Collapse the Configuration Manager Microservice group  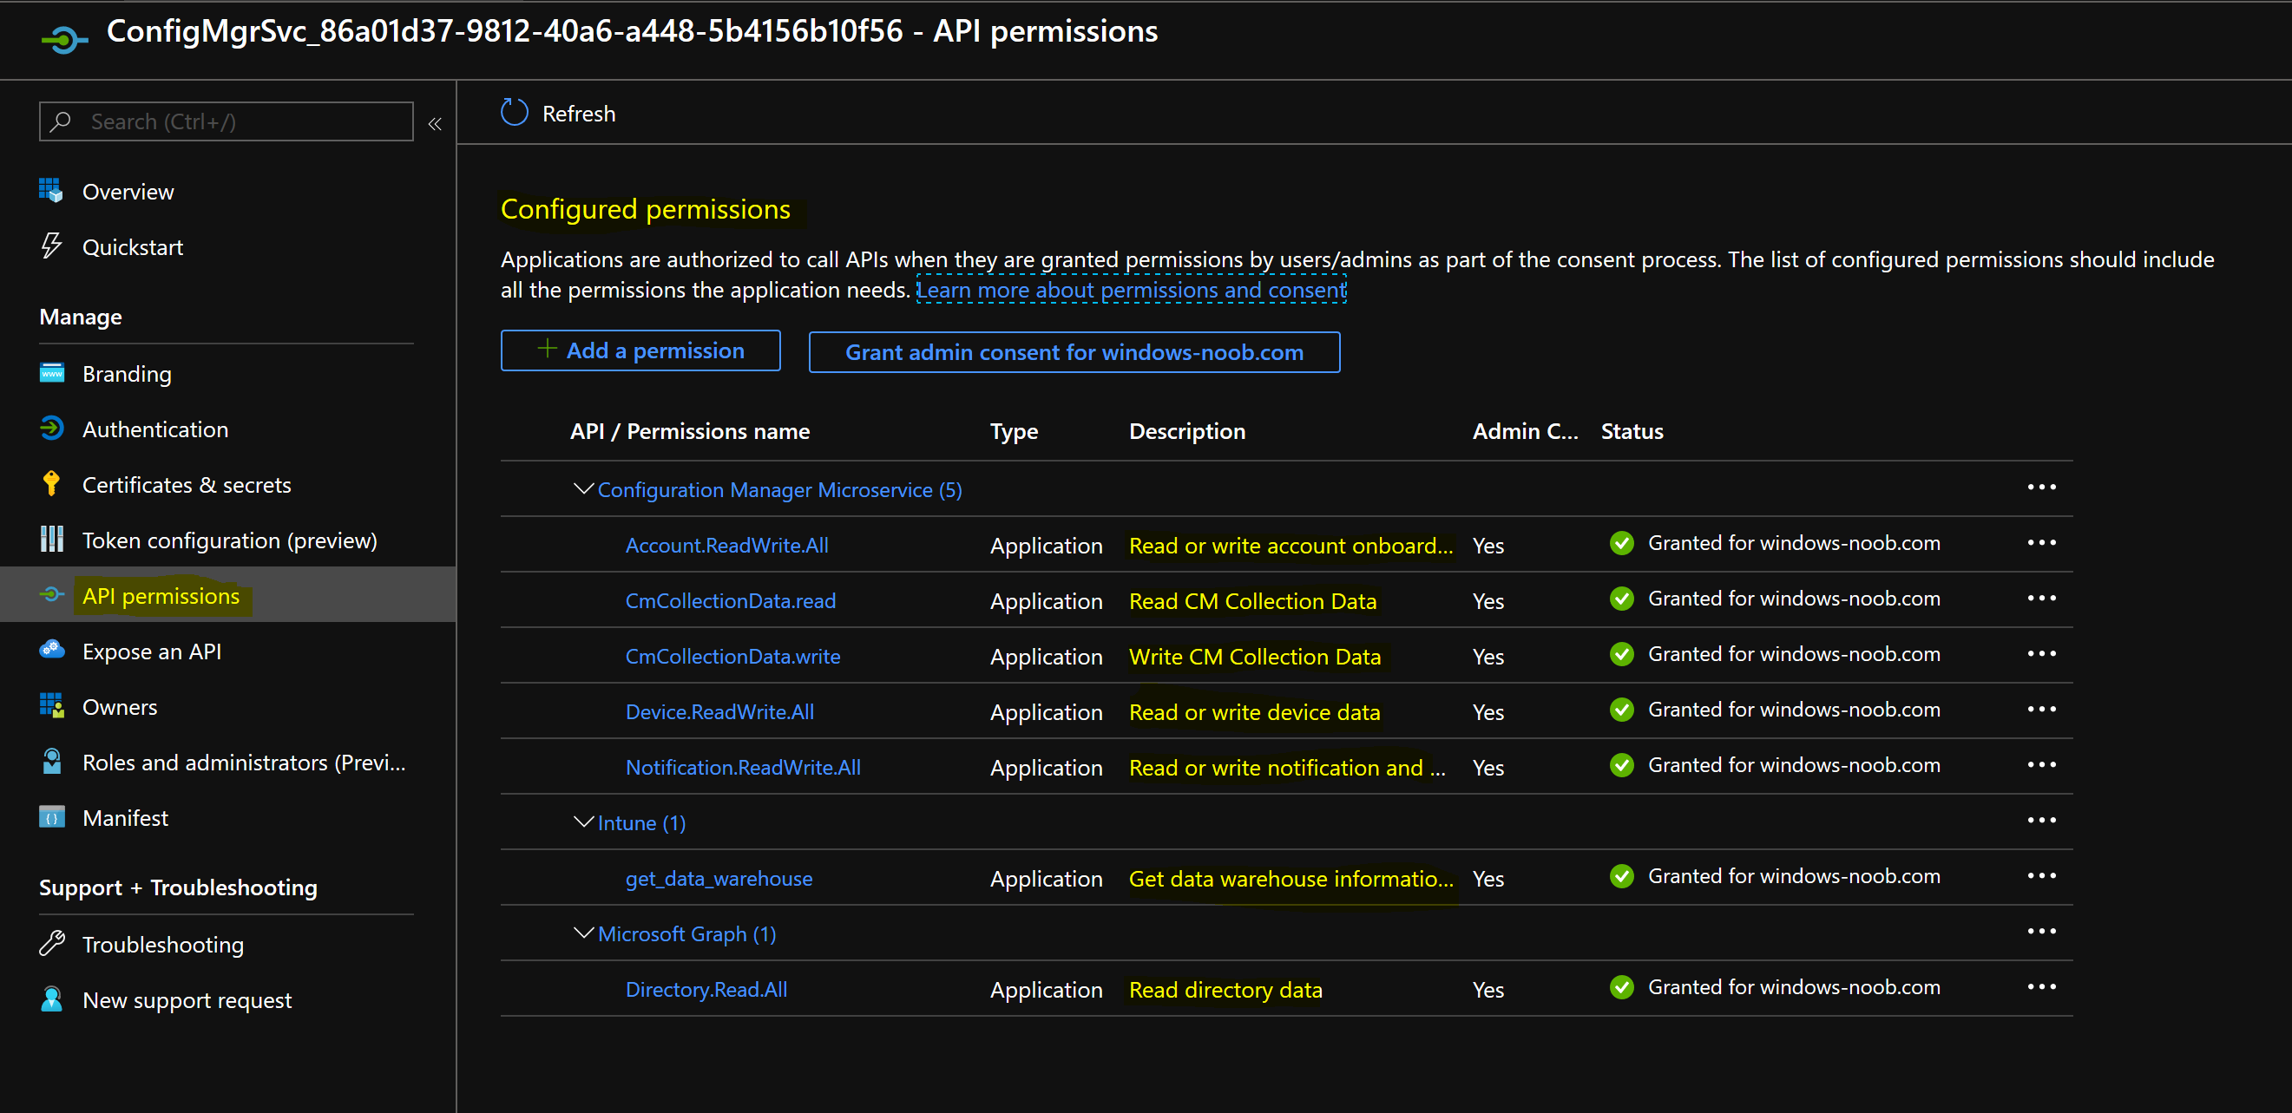pos(584,488)
